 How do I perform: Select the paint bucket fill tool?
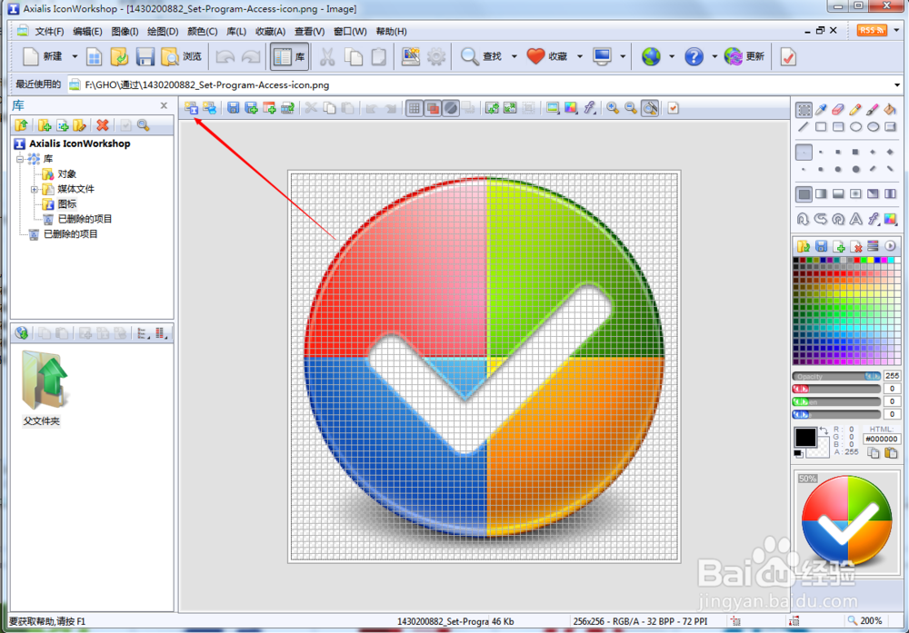[891, 109]
